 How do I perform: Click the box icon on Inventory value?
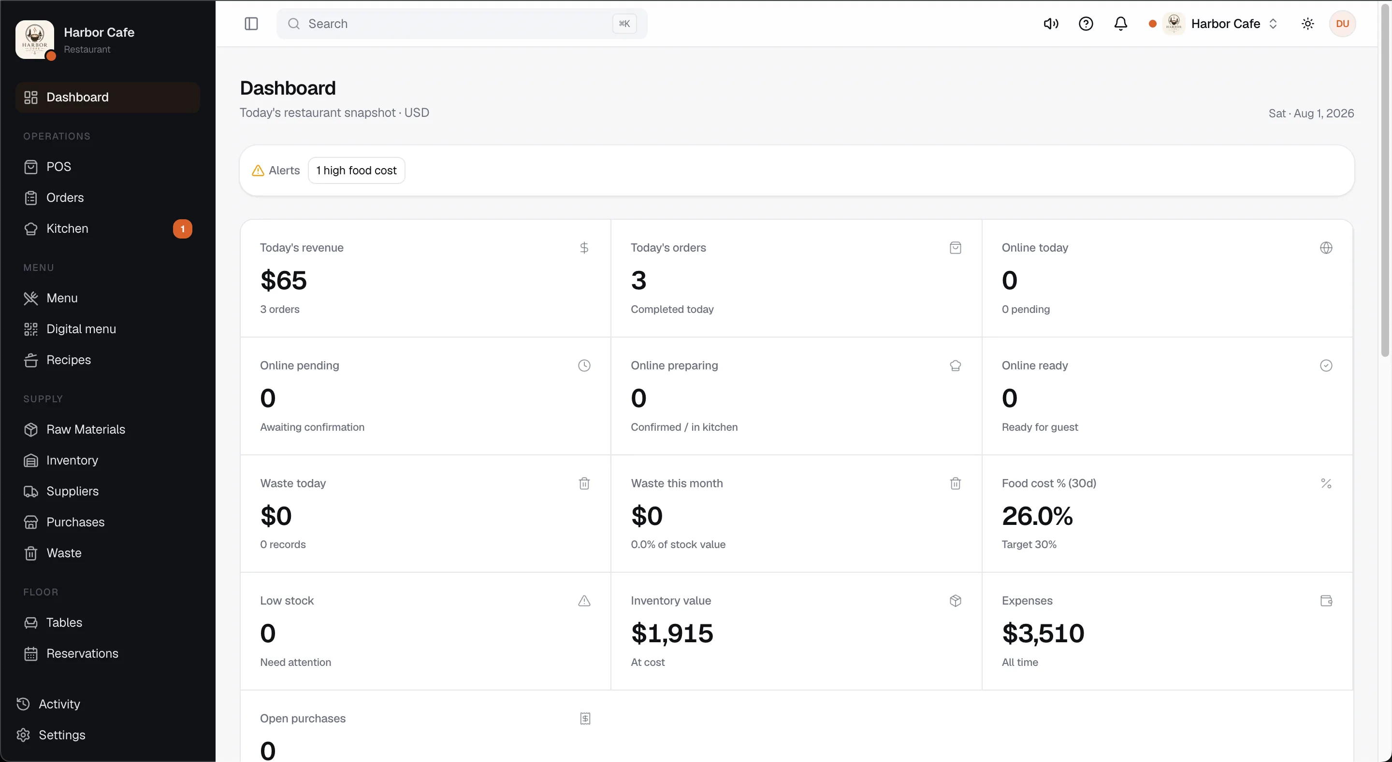click(x=956, y=601)
